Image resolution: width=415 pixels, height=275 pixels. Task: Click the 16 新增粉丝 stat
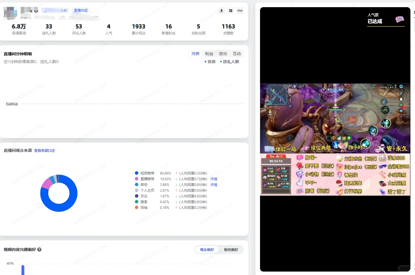click(x=168, y=29)
